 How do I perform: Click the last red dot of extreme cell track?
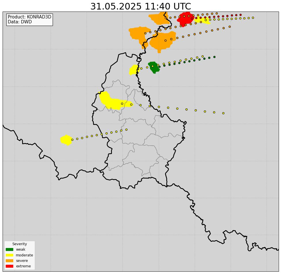240,15
